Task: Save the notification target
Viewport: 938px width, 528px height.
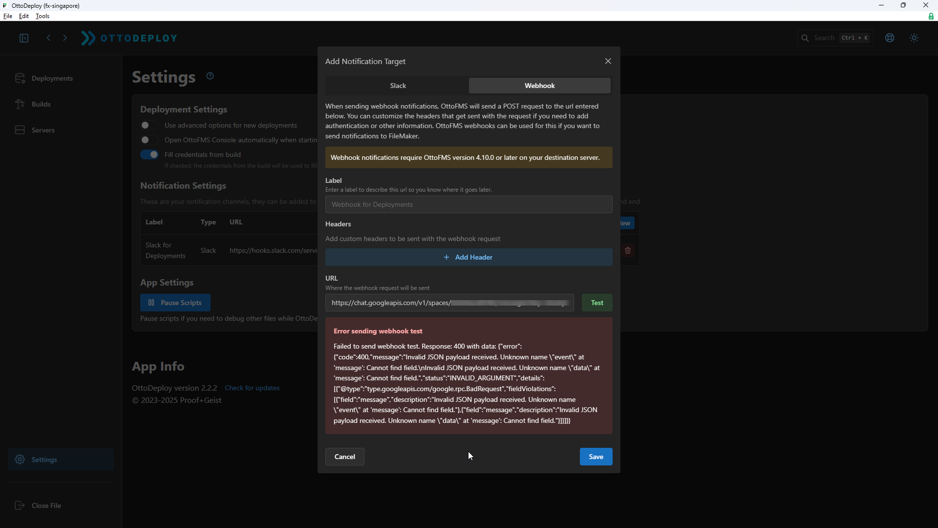Action: [596, 457]
